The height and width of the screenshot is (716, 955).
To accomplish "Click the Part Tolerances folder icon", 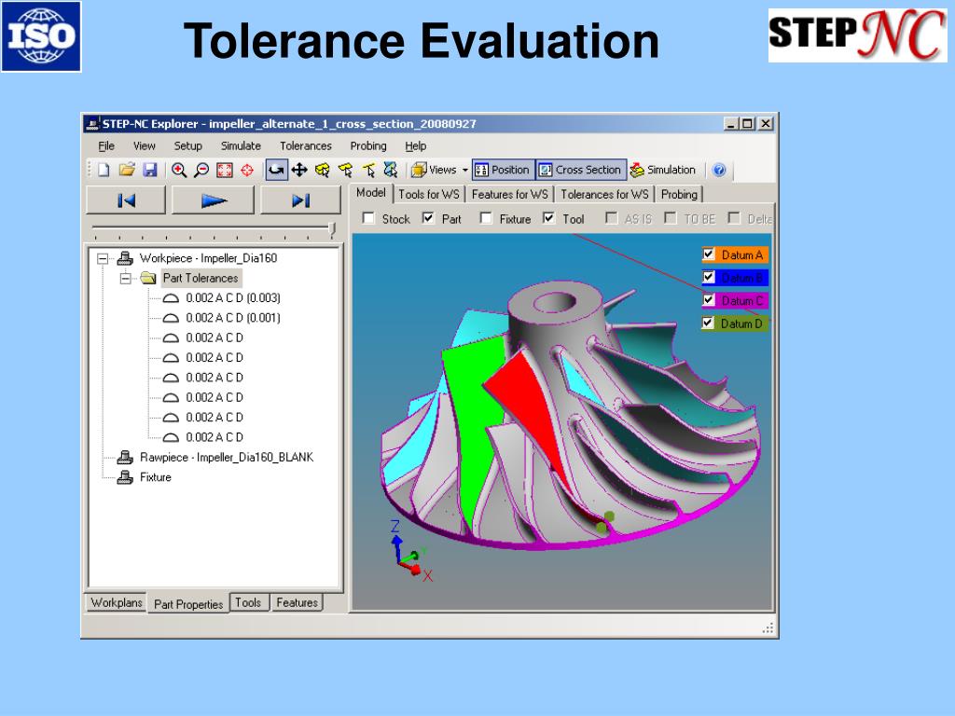I will pos(148,278).
